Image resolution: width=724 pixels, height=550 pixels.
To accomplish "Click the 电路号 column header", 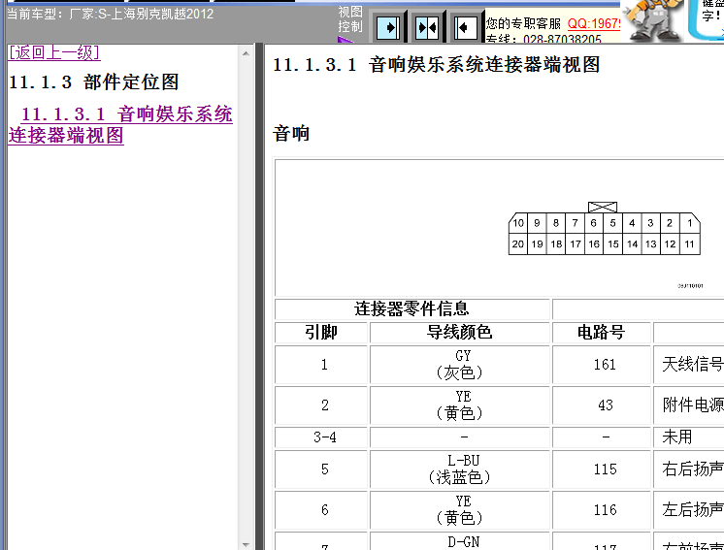I will [601, 332].
